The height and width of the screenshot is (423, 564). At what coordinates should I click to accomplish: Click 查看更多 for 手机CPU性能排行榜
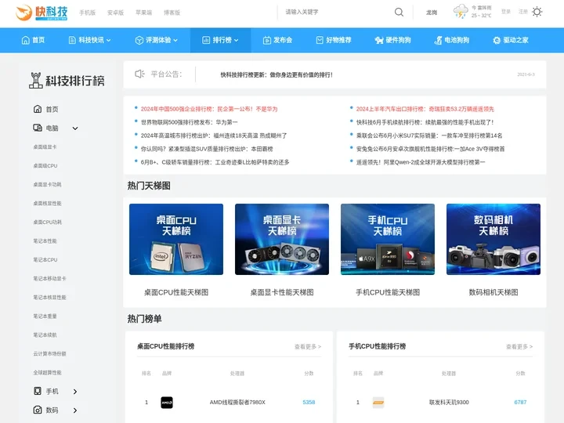pyautogui.click(x=519, y=346)
